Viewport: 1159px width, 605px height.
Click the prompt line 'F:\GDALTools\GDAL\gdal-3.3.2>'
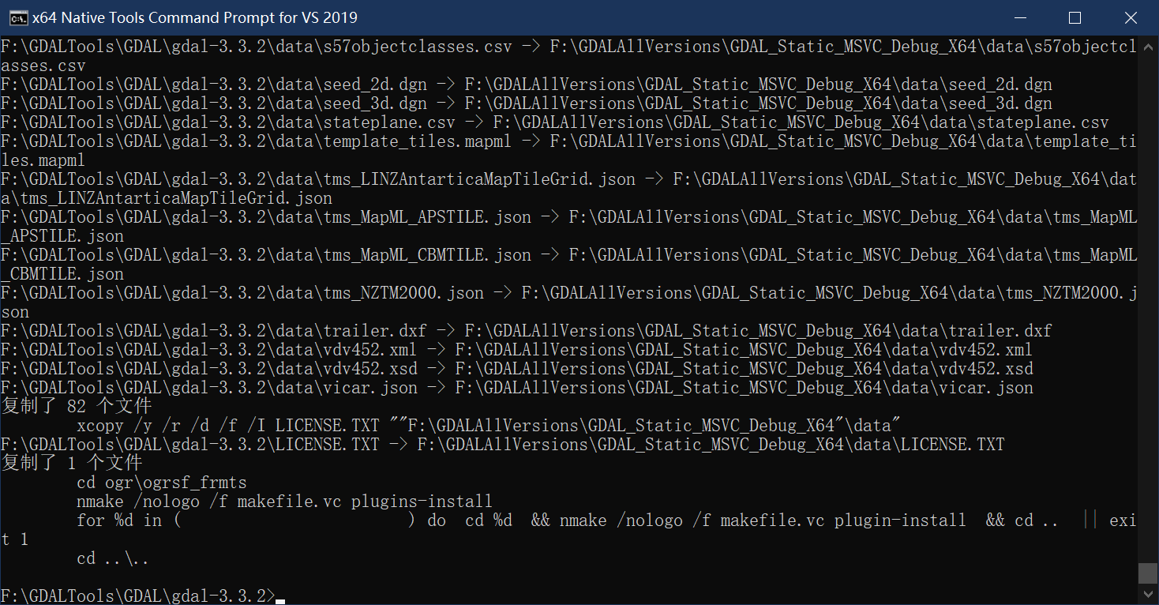tap(138, 596)
